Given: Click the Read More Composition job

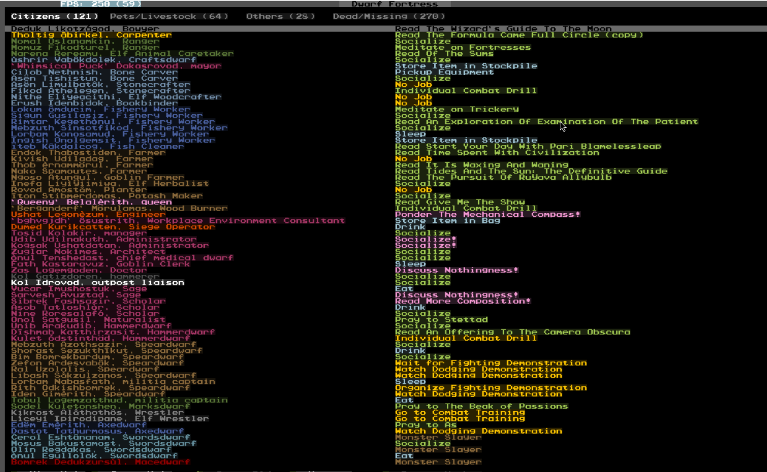Looking at the screenshot, I should click(x=462, y=301).
